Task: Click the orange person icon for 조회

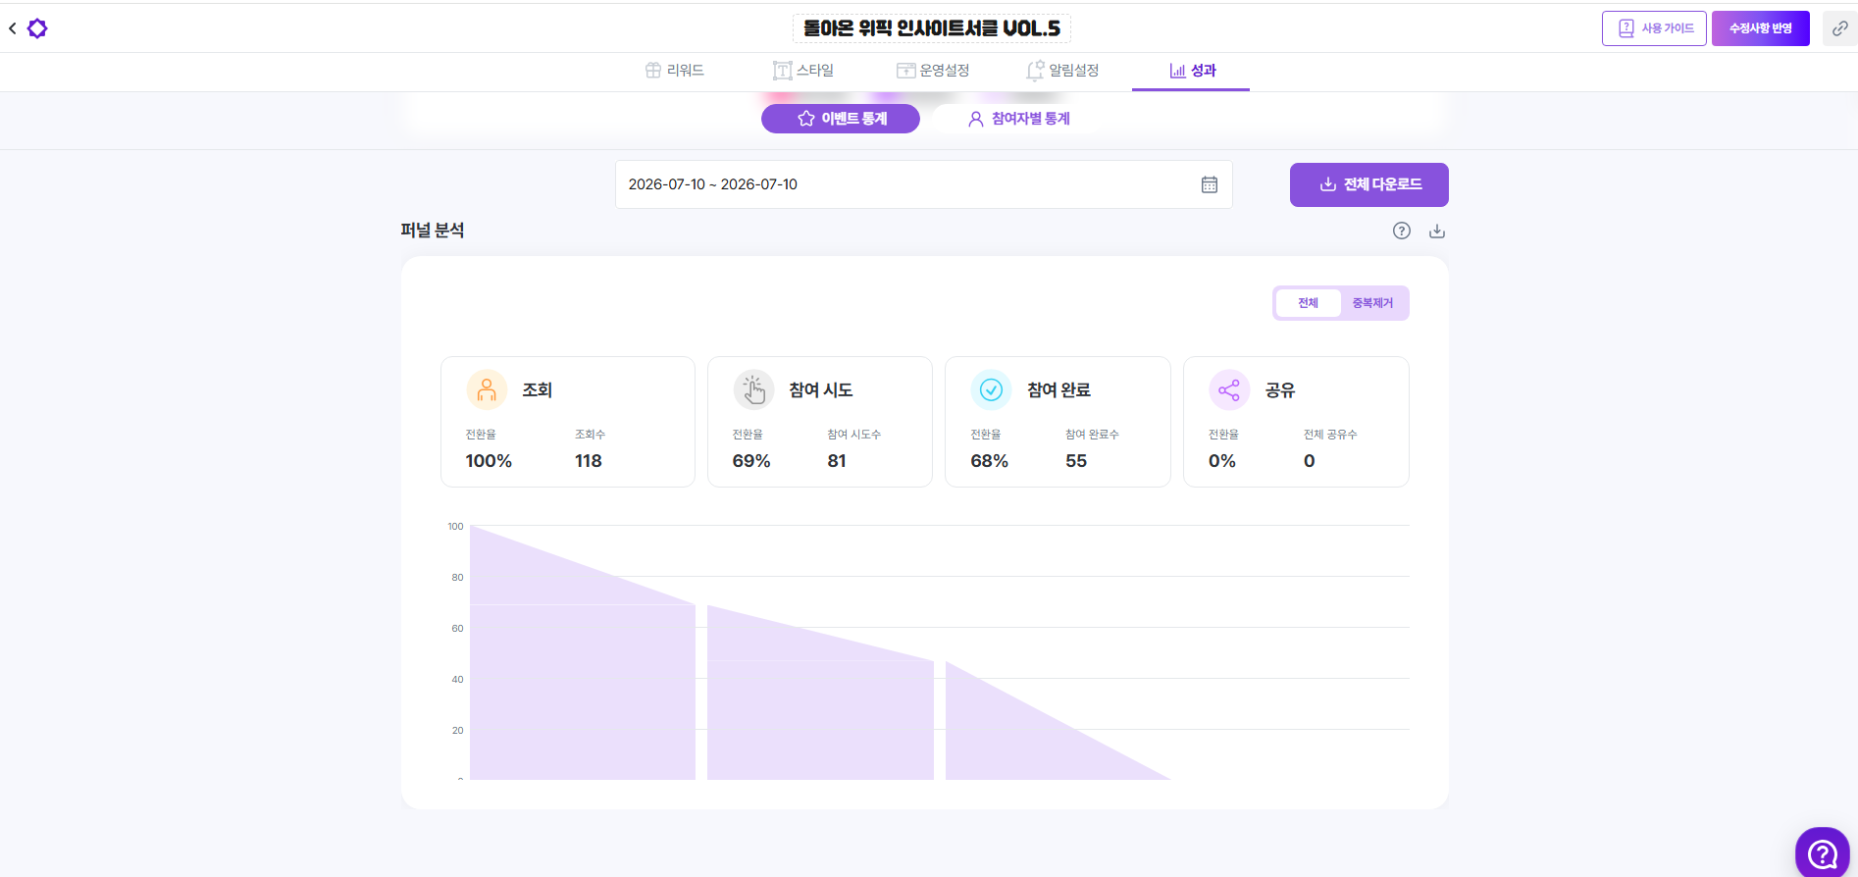Action: pos(487,389)
